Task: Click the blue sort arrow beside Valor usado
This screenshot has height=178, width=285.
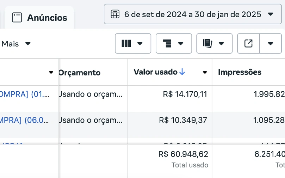Action: [182, 72]
